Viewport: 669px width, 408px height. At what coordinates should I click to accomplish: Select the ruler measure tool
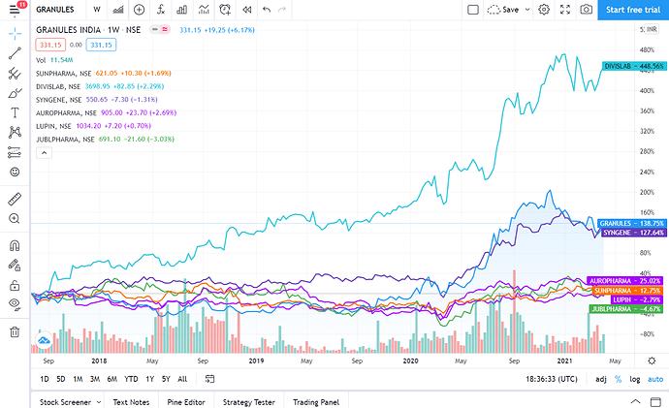click(x=15, y=199)
